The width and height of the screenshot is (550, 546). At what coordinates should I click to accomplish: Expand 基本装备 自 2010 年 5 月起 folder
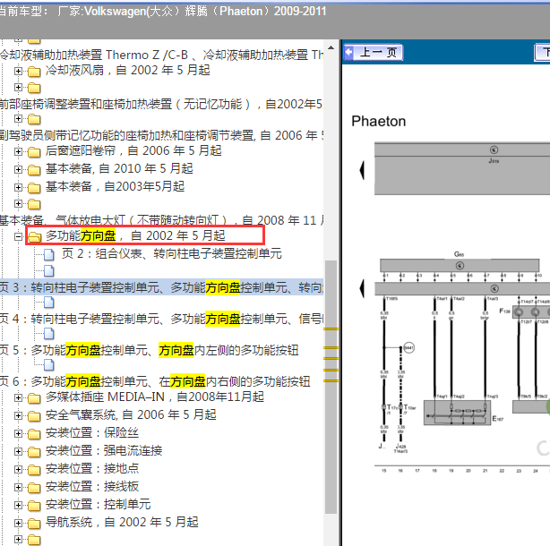[18, 169]
